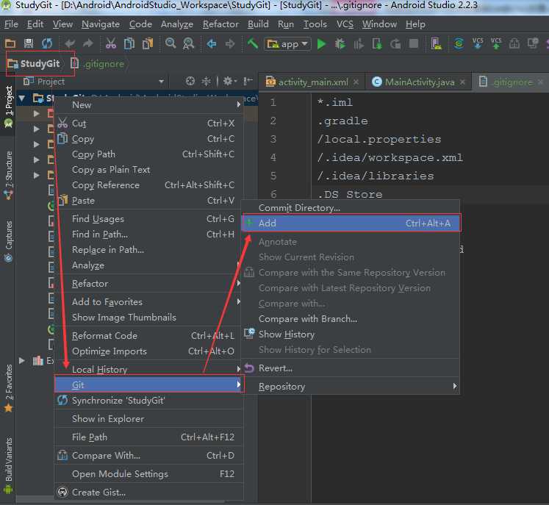Image resolution: width=549 pixels, height=505 pixels.
Task: Select Synchronize 'StudyGit' menu entry
Action: coord(148,401)
